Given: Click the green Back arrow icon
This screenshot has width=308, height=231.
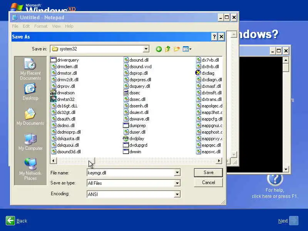Looking at the screenshot, I should 10,221.
